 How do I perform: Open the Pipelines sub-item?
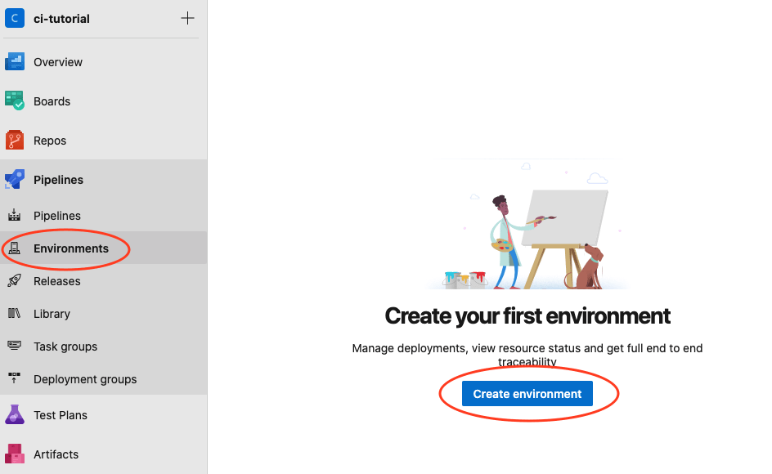tap(57, 216)
